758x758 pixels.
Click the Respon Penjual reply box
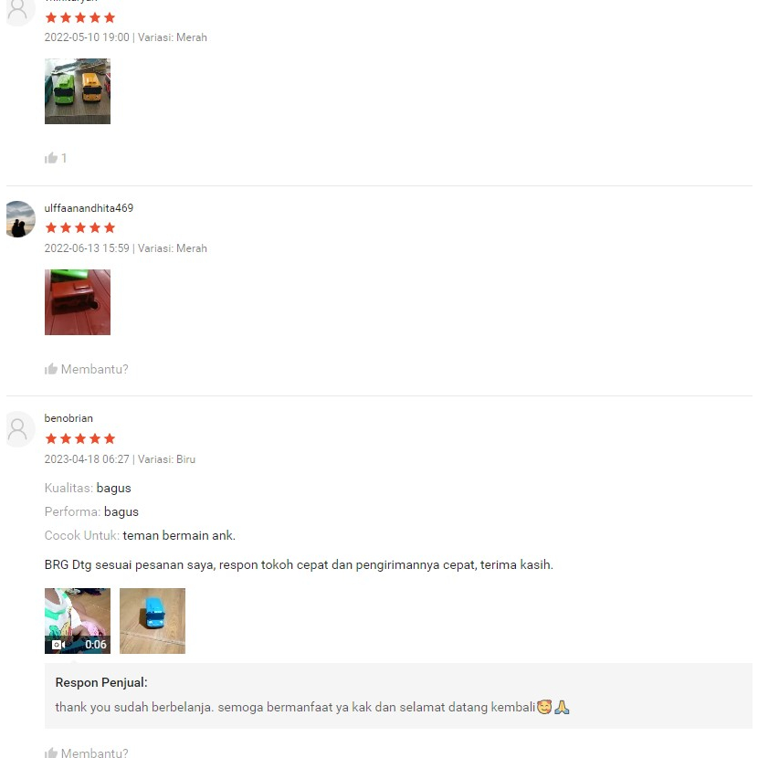(x=398, y=696)
